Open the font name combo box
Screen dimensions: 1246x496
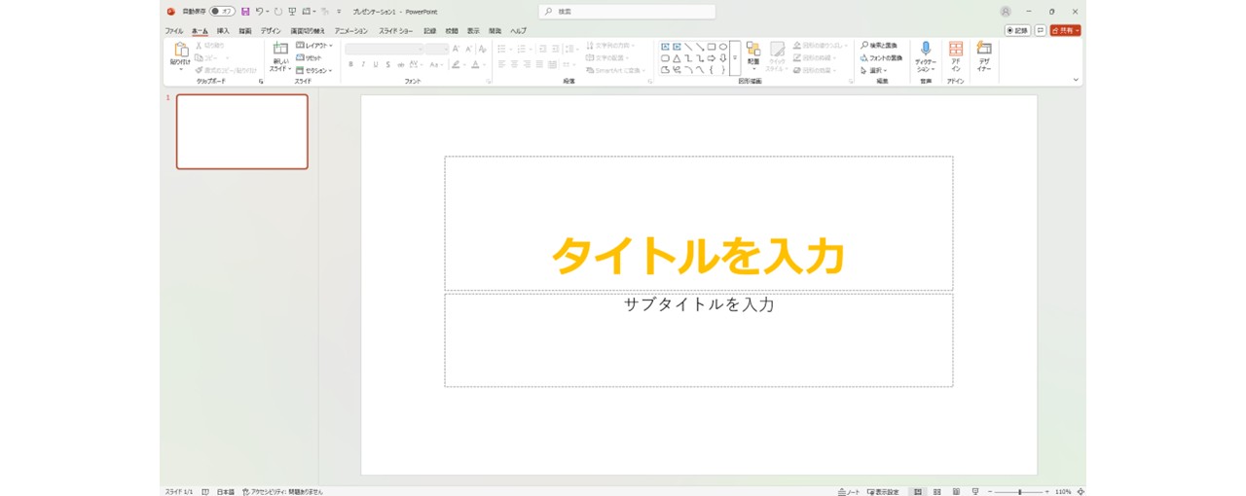[x=385, y=49]
